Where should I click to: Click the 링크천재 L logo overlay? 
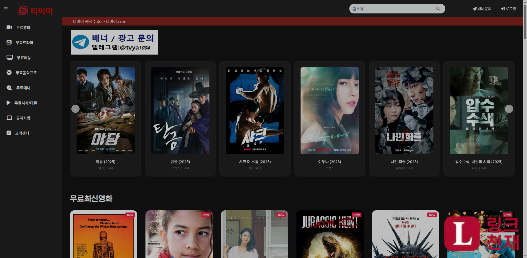[x=481, y=234]
